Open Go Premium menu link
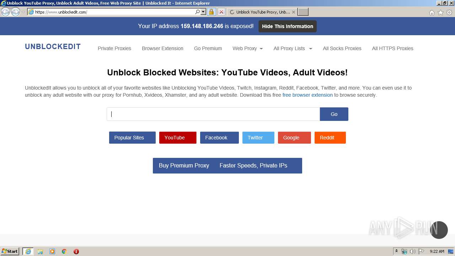This screenshot has height=256, width=455. [x=208, y=48]
